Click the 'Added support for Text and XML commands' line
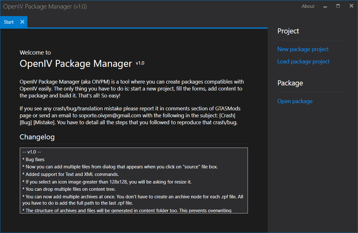Viewport: 358px width, 233px height. (x=70, y=174)
